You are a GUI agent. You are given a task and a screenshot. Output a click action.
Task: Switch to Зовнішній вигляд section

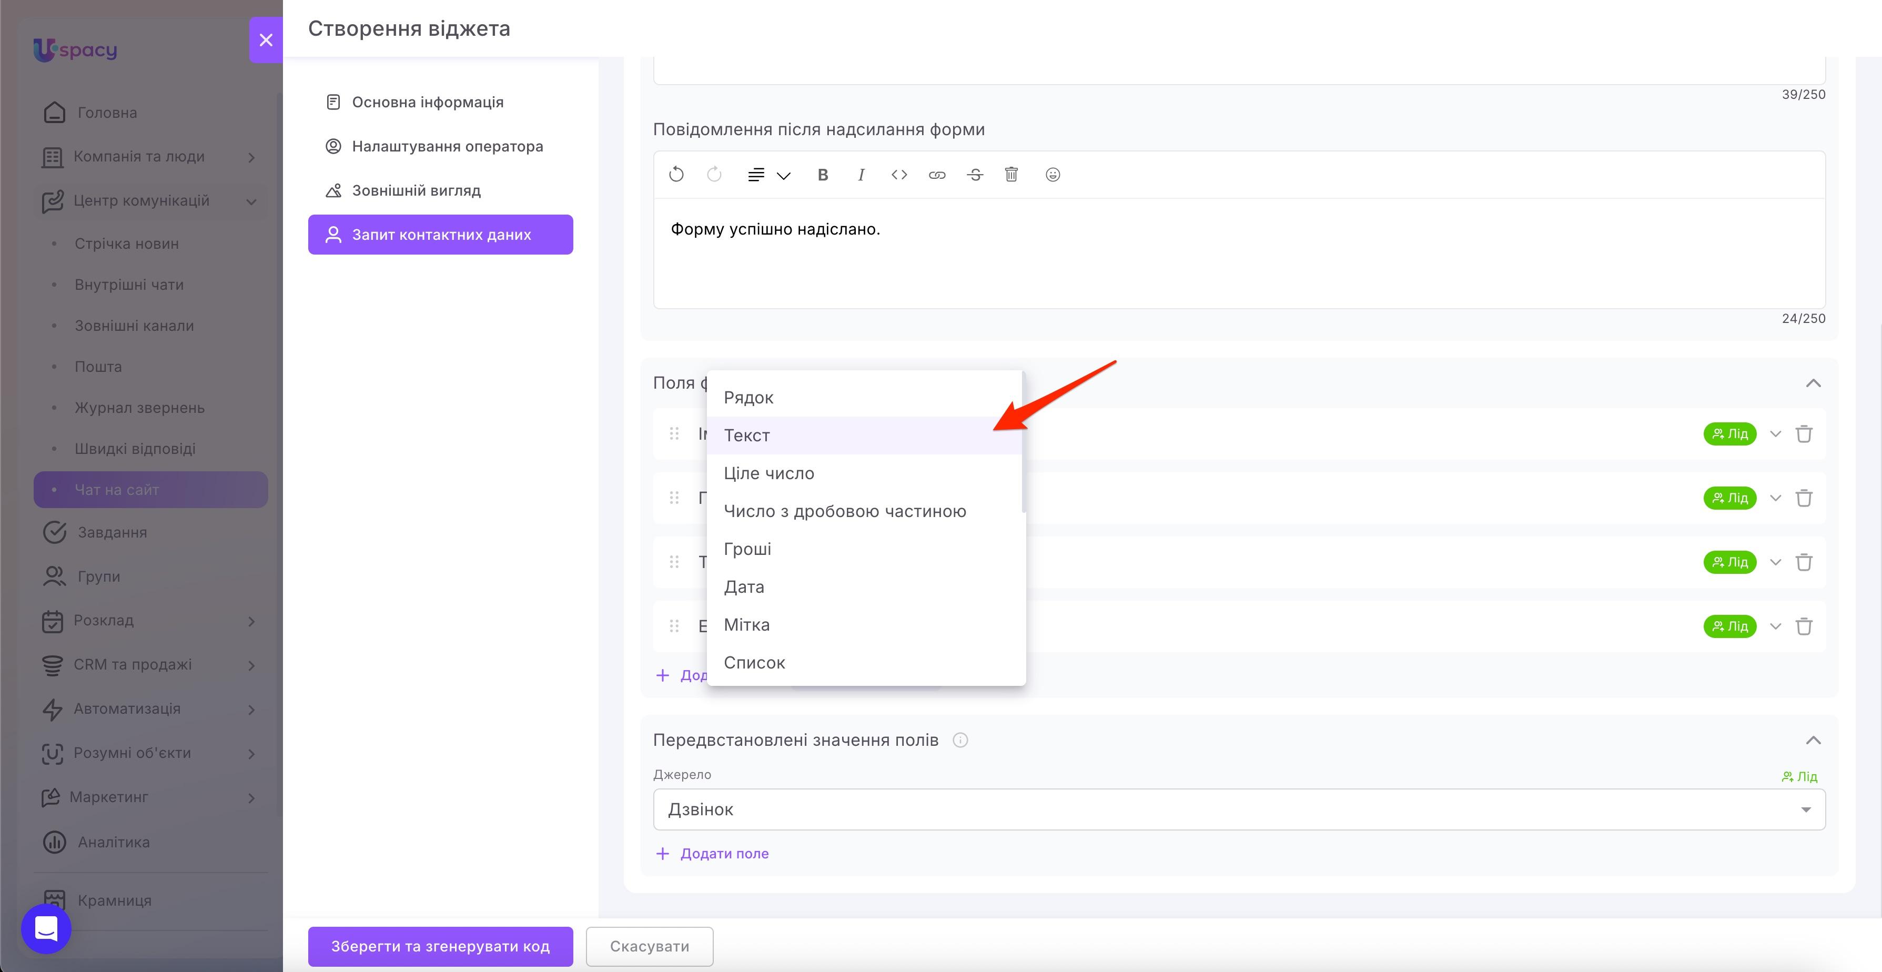(441, 191)
